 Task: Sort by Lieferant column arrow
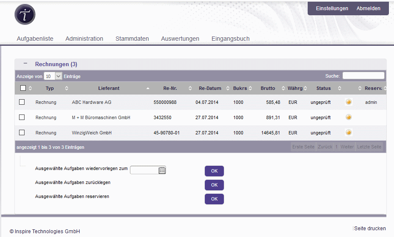click(148, 88)
